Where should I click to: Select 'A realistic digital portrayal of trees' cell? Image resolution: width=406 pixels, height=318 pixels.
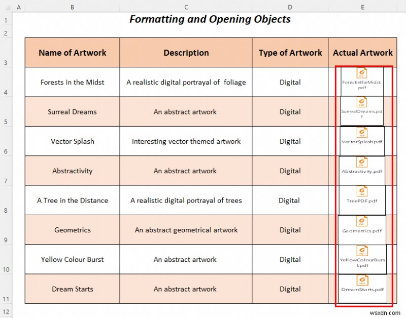(x=186, y=200)
